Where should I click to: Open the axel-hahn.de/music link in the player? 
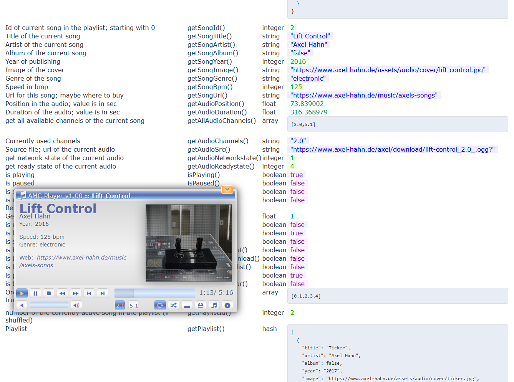[81, 258]
